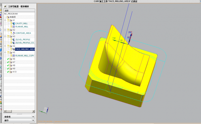Click the A4 program folder icon

(x=11, y=46)
